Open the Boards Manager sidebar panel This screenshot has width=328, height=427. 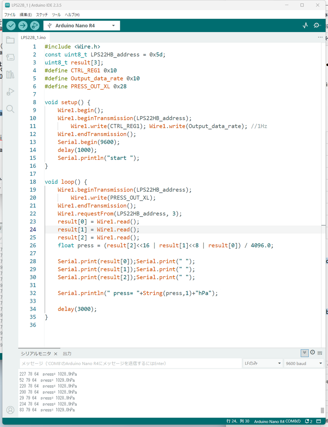tap(10, 57)
